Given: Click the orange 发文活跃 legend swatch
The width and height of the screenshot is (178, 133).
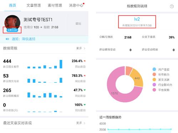Looking at the screenshot, I should tap(154, 80).
